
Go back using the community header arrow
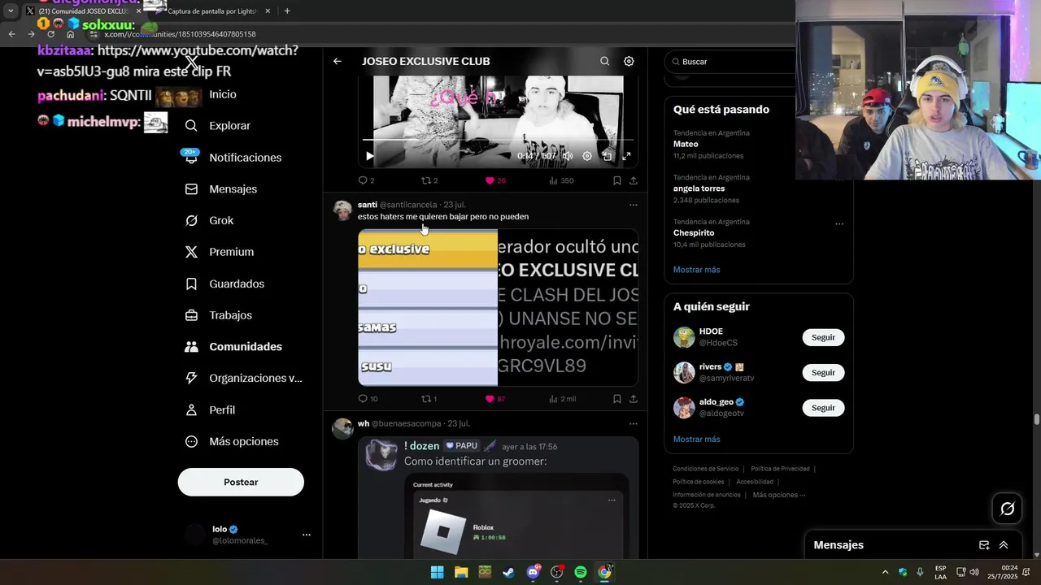(338, 61)
